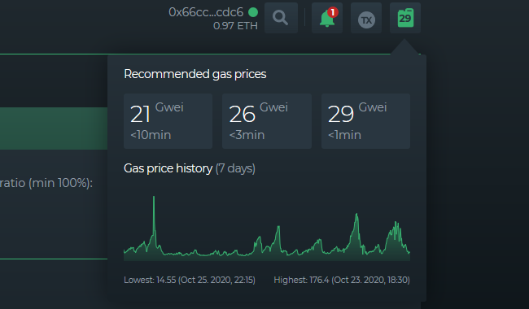Click the 0.97 ETH balance
529x309 pixels.
pos(235,26)
